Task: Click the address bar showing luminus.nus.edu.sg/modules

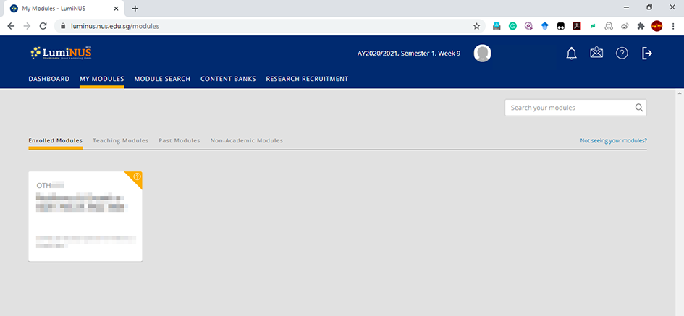Action: point(269,26)
